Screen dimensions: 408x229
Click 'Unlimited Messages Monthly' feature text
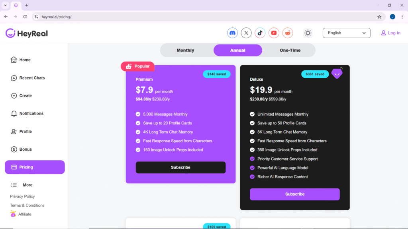pos(283,114)
